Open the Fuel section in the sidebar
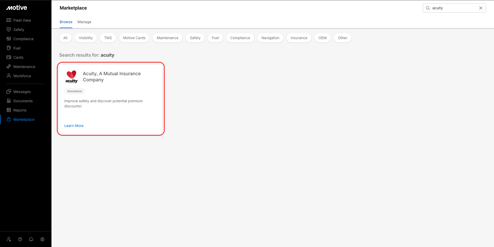Screen dimensions: 494x247 pyautogui.click(x=17, y=48)
